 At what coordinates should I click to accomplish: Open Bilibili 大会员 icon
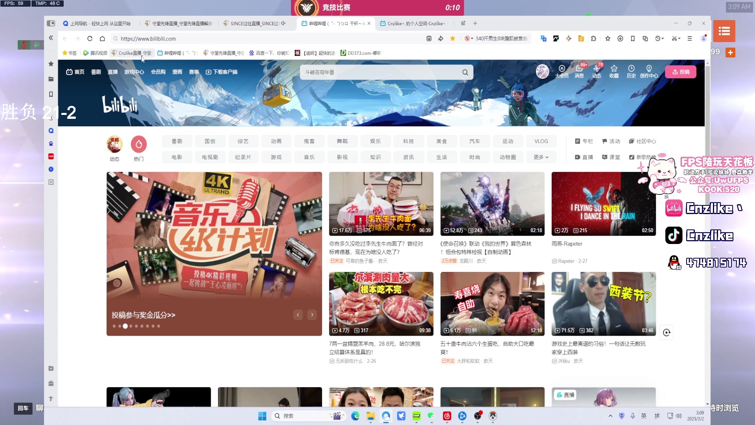pyautogui.click(x=562, y=72)
